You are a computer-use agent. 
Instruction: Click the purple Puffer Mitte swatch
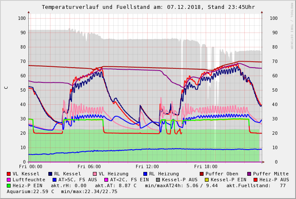(x=249, y=174)
